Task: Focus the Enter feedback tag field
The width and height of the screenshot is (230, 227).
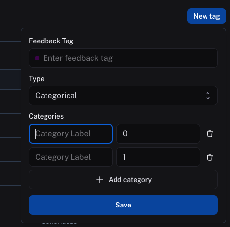Action: click(x=123, y=58)
